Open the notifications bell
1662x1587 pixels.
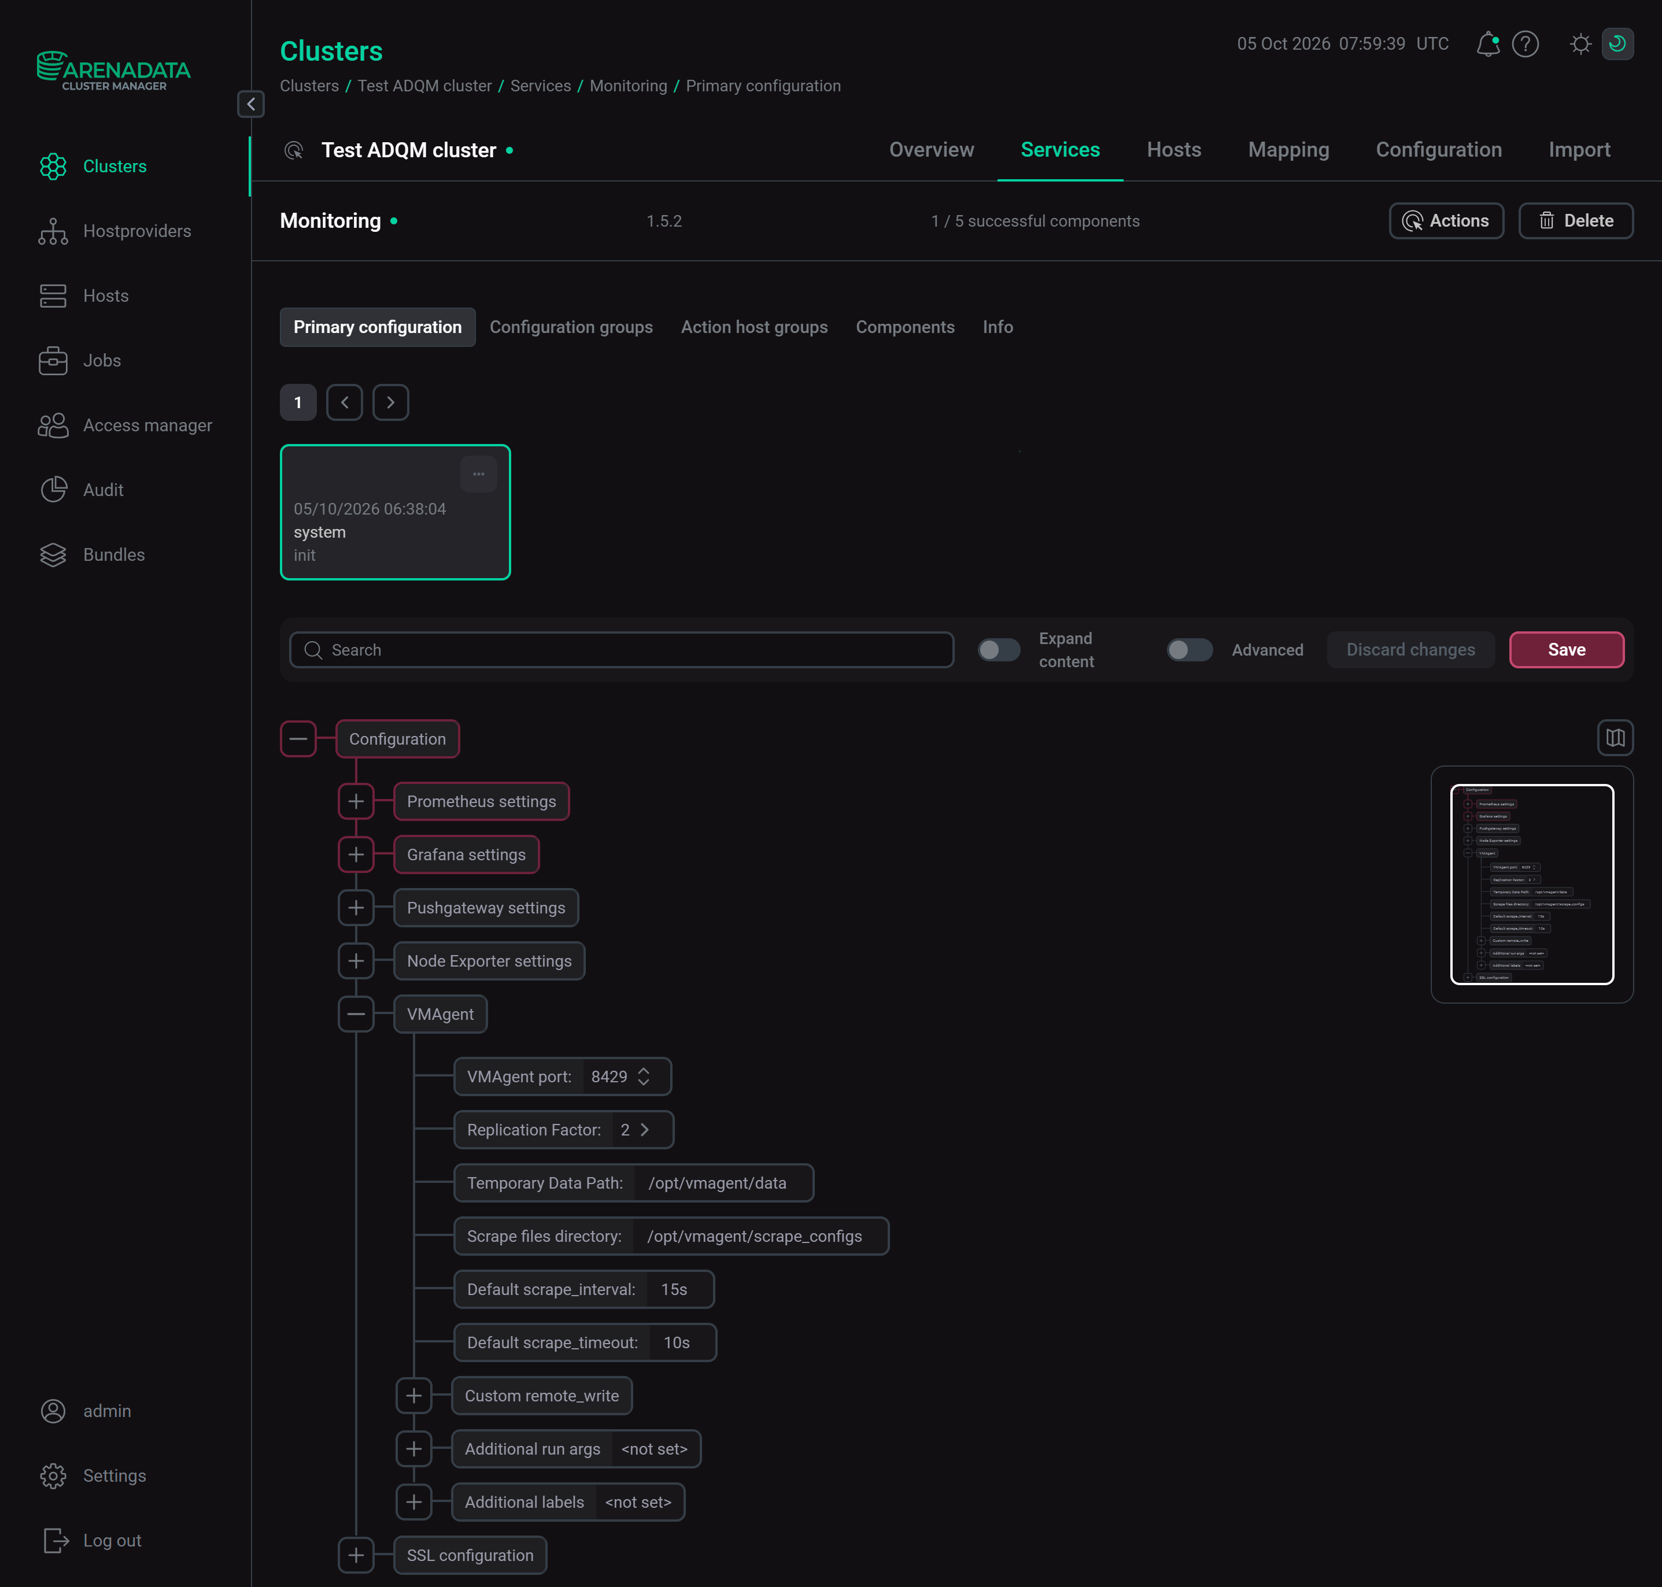coord(1488,44)
